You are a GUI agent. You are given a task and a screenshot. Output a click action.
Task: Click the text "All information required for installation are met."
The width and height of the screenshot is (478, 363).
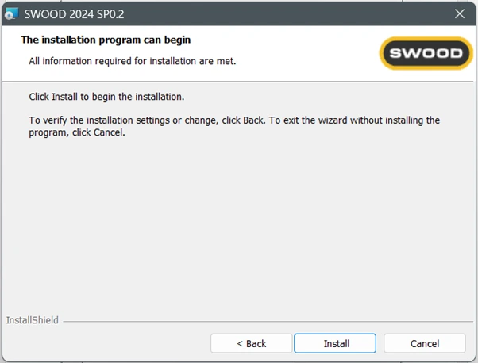coord(133,61)
